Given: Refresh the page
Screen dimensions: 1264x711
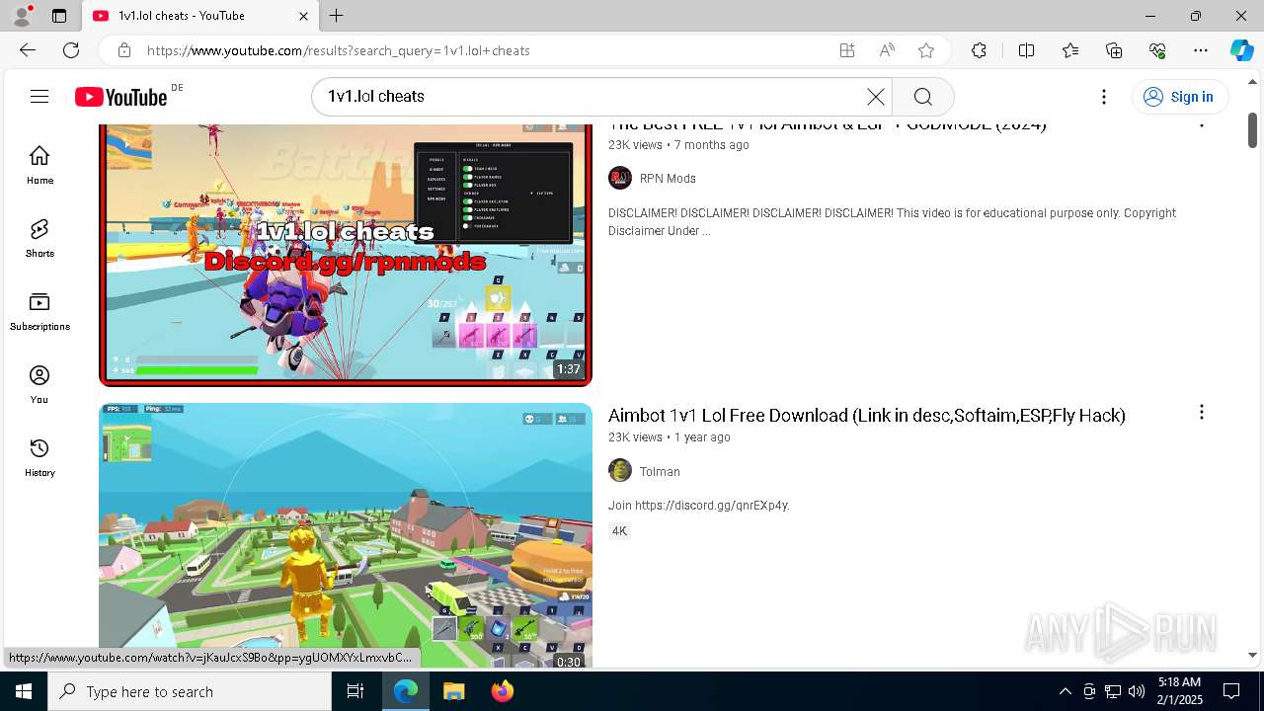Looking at the screenshot, I should pyautogui.click(x=71, y=50).
